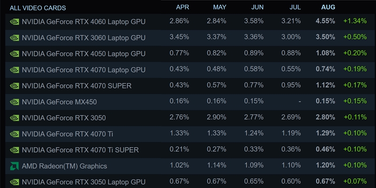Viewport: 376px width, 188px height.
Task: Click NVIDIA logo beside RTX 4050 Laptop GPU
Action: click(14, 54)
